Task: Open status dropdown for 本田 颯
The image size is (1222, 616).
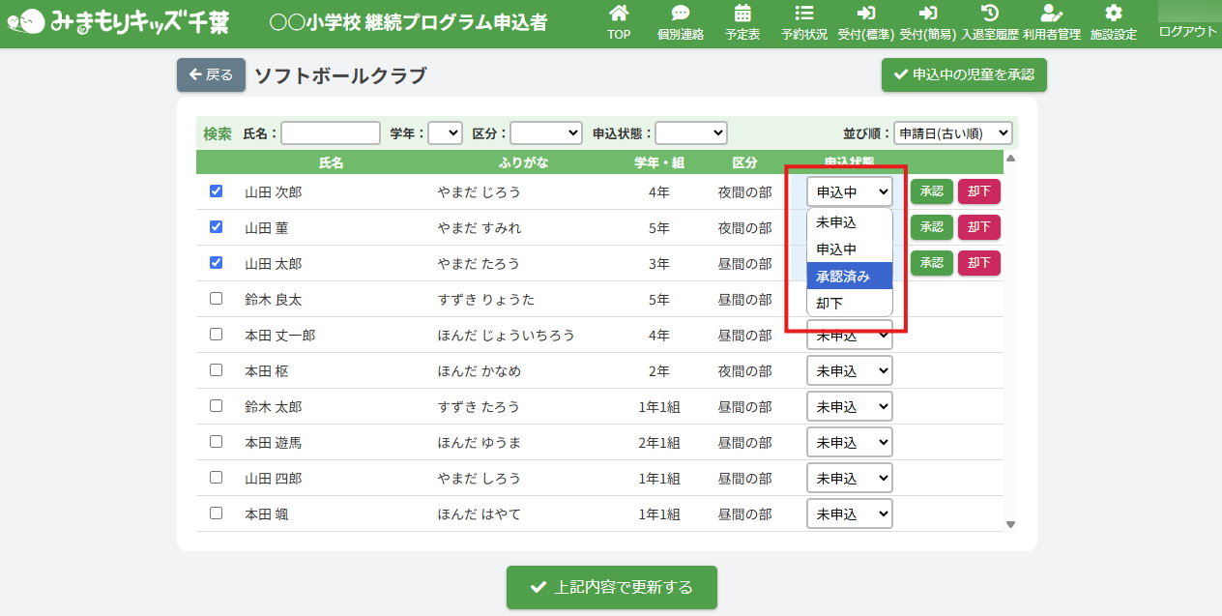Action: 849,514
